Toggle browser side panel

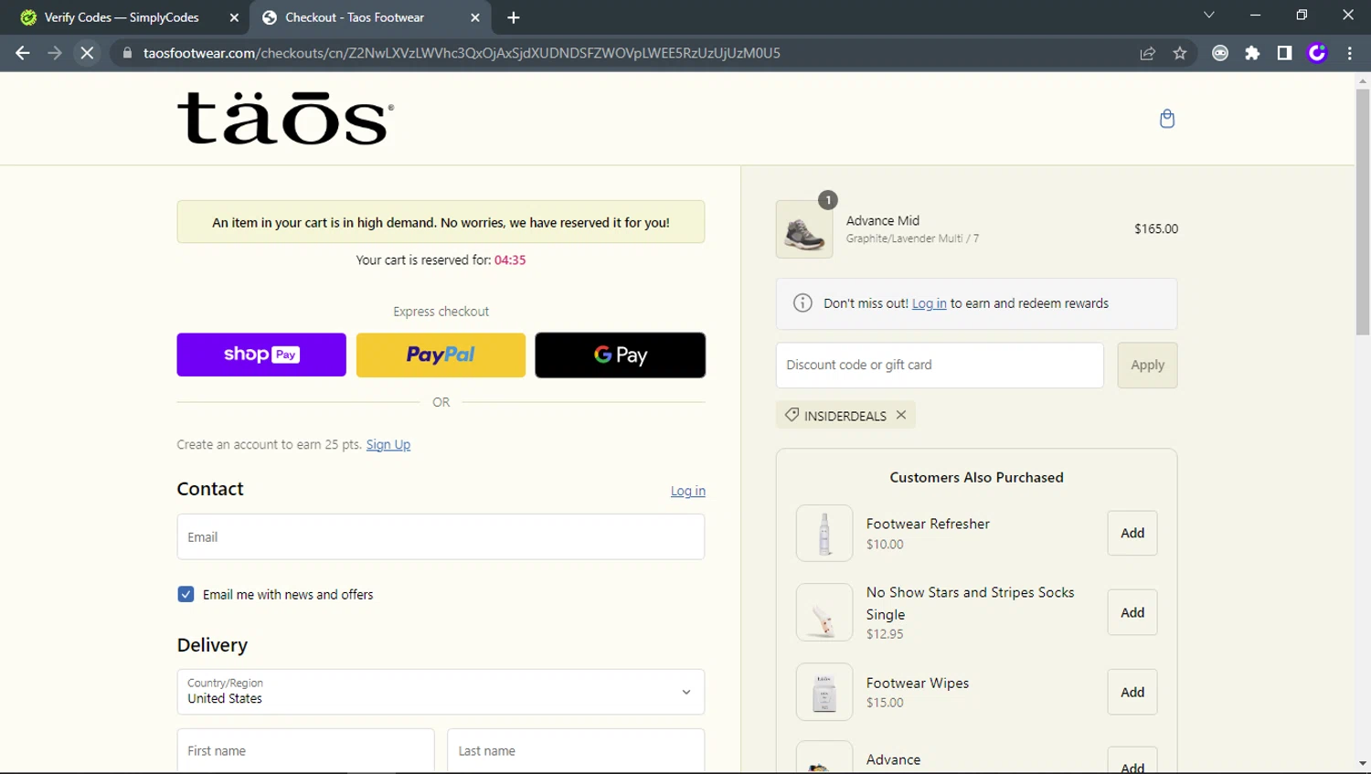(1284, 53)
